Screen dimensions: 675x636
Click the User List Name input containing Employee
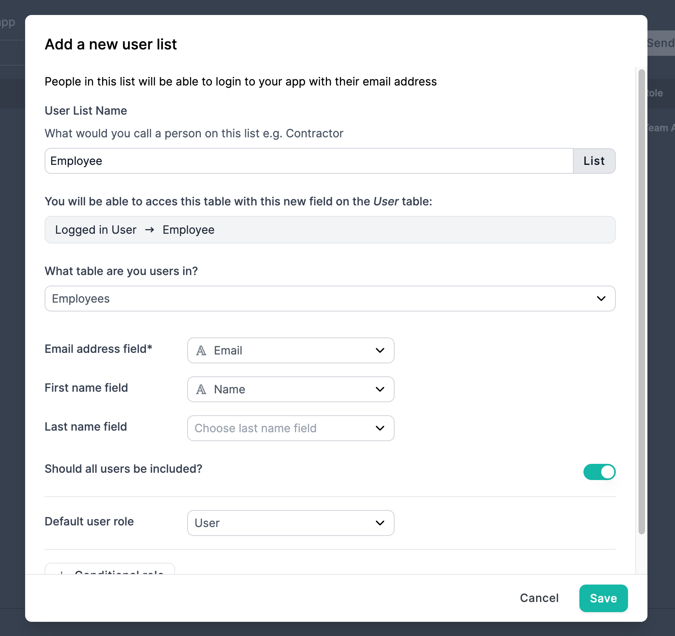[x=309, y=161]
